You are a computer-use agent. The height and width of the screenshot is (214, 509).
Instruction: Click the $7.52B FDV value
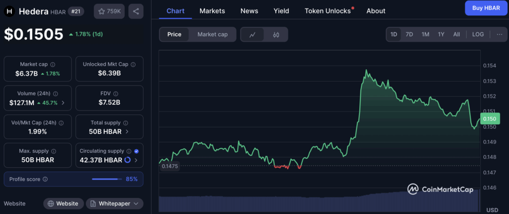click(x=109, y=103)
